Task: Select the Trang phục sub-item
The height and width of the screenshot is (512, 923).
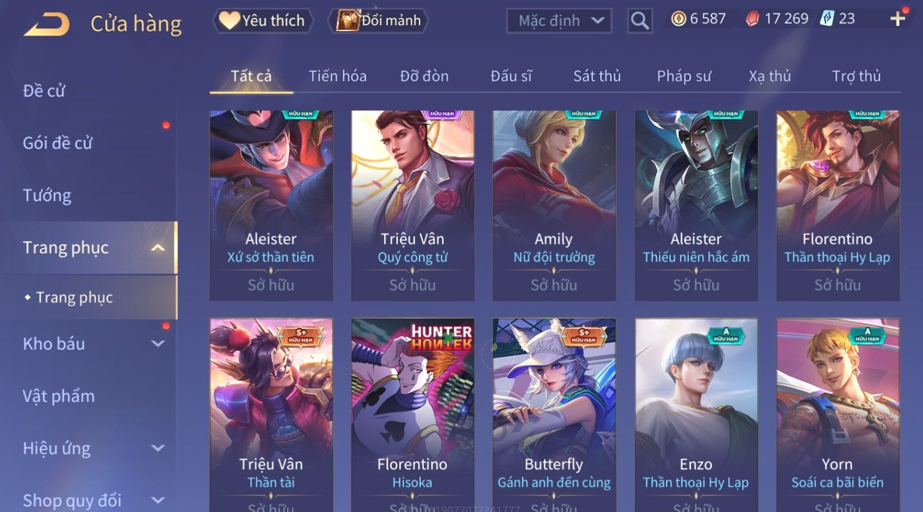Action: pos(74,297)
